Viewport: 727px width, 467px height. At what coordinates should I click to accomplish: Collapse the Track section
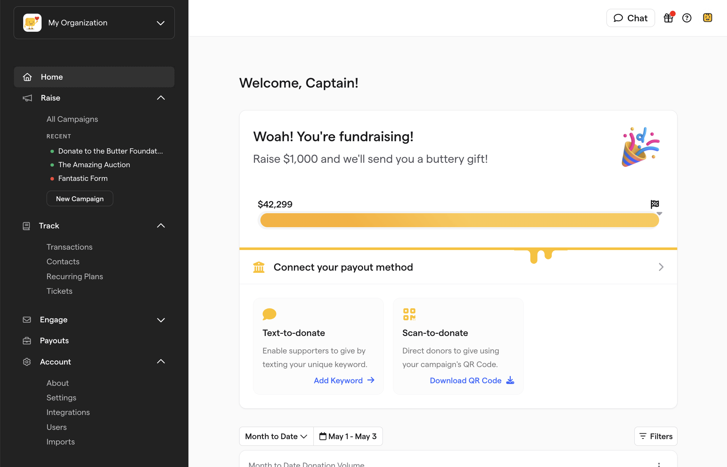(x=161, y=225)
